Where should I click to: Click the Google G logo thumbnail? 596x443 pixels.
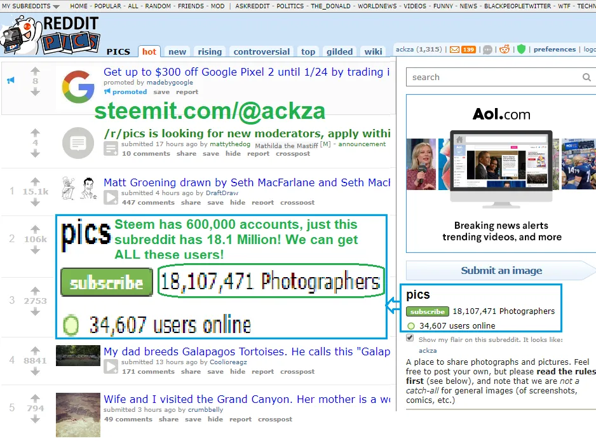pos(78,86)
